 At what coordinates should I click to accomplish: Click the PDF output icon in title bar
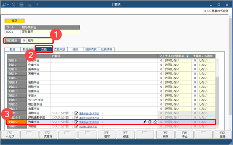pos(29,5)
